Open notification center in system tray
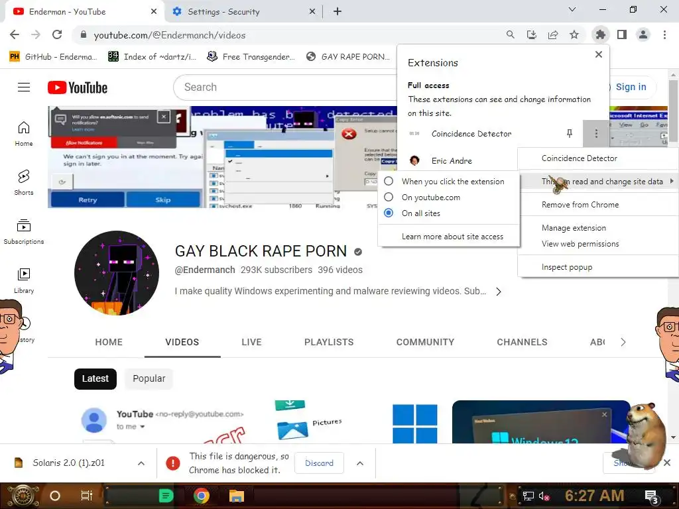This screenshot has height=509, width=679. (651, 496)
